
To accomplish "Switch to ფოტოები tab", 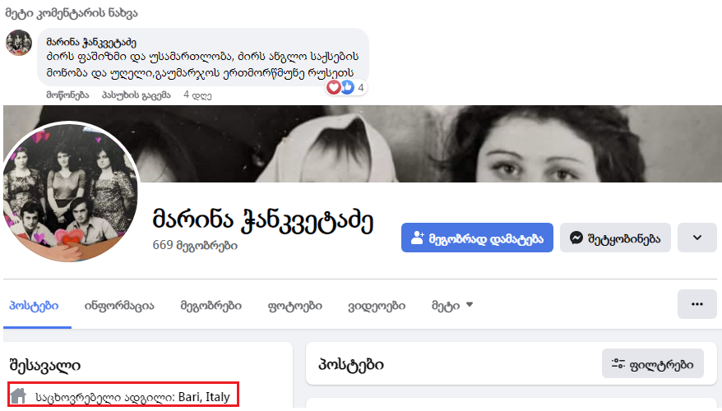I will 294,306.
